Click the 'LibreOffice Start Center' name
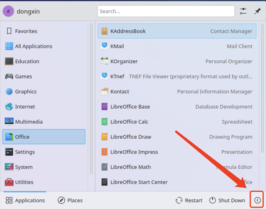Image resolution: width=266 pixels, height=209 pixels. 139,182
